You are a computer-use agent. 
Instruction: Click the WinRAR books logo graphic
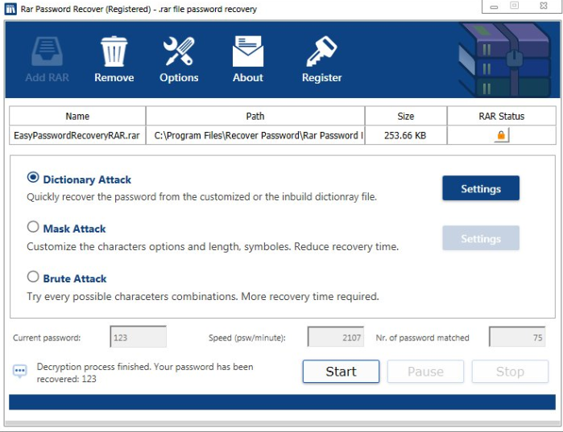[505, 60]
